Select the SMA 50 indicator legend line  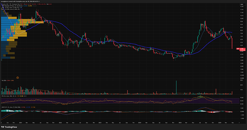coord(12,7)
